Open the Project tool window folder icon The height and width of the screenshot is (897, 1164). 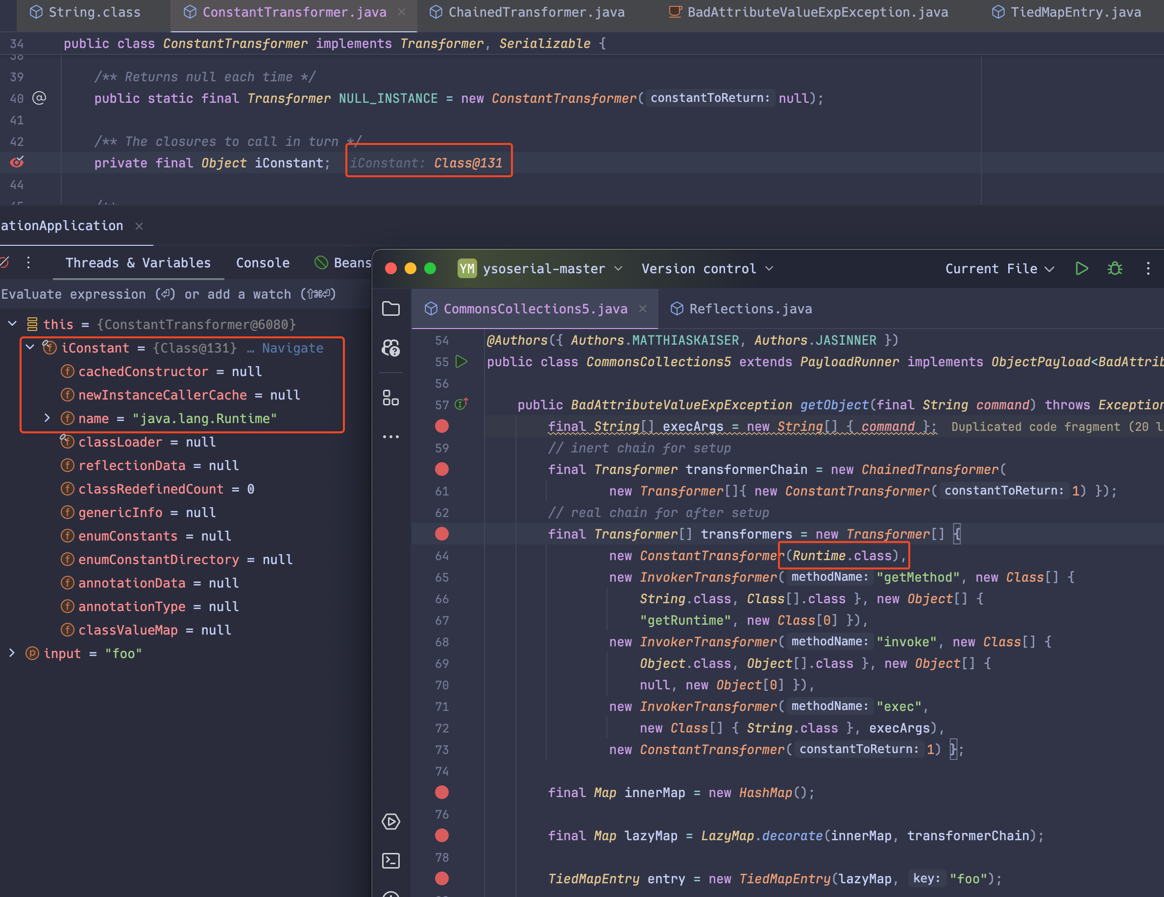pyautogui.click(x=391, y=309)
